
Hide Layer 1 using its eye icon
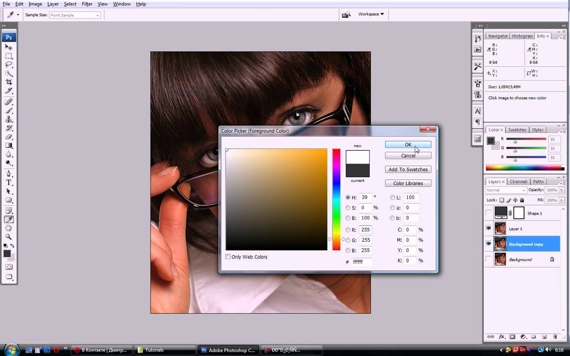(x=488, y=228)
